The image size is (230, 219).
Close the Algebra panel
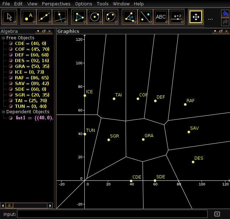pos(49,31)
